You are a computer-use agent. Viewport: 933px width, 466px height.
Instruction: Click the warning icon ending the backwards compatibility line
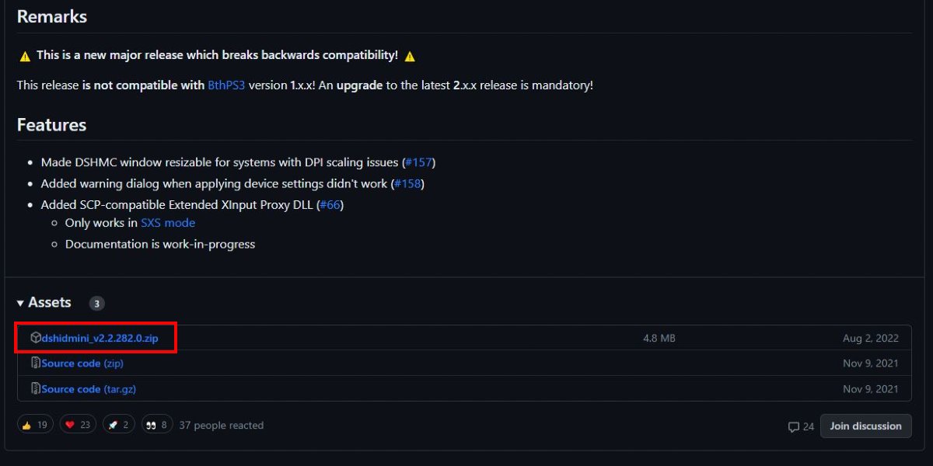click(x=410, y=55)
